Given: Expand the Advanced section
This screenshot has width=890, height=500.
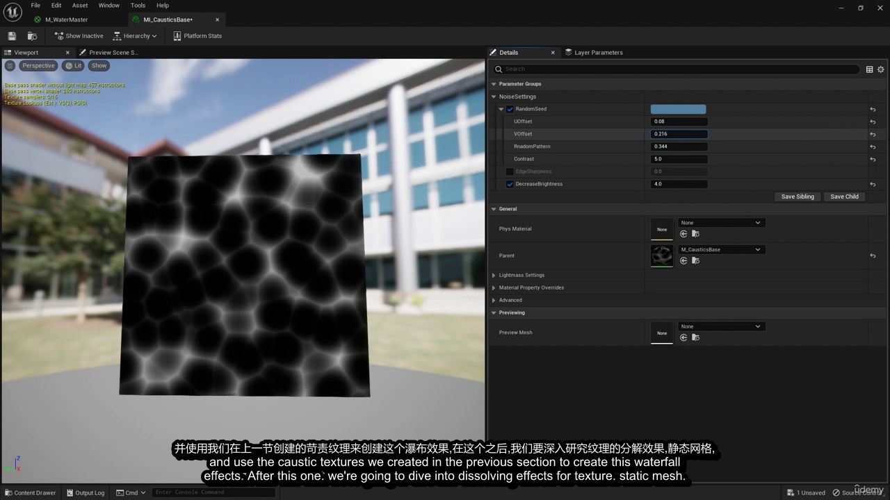Looking at the screenshot, I should (494, 301).
